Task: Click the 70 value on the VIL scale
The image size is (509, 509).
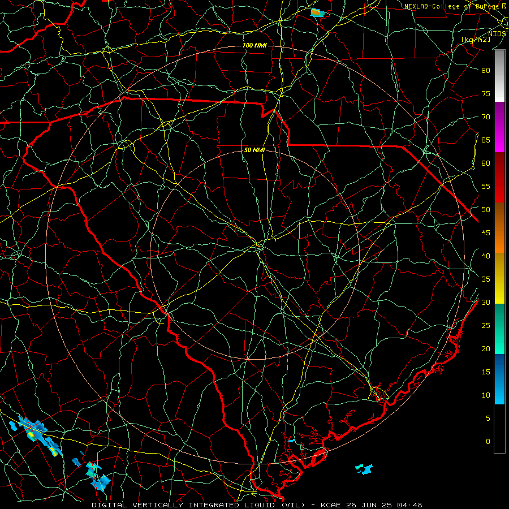Action: coord(486,117)
